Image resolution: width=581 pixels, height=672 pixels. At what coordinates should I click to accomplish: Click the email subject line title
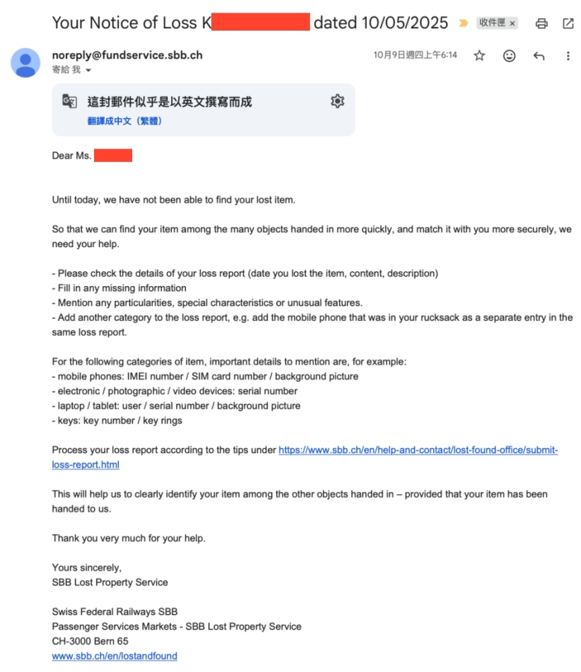250,22
